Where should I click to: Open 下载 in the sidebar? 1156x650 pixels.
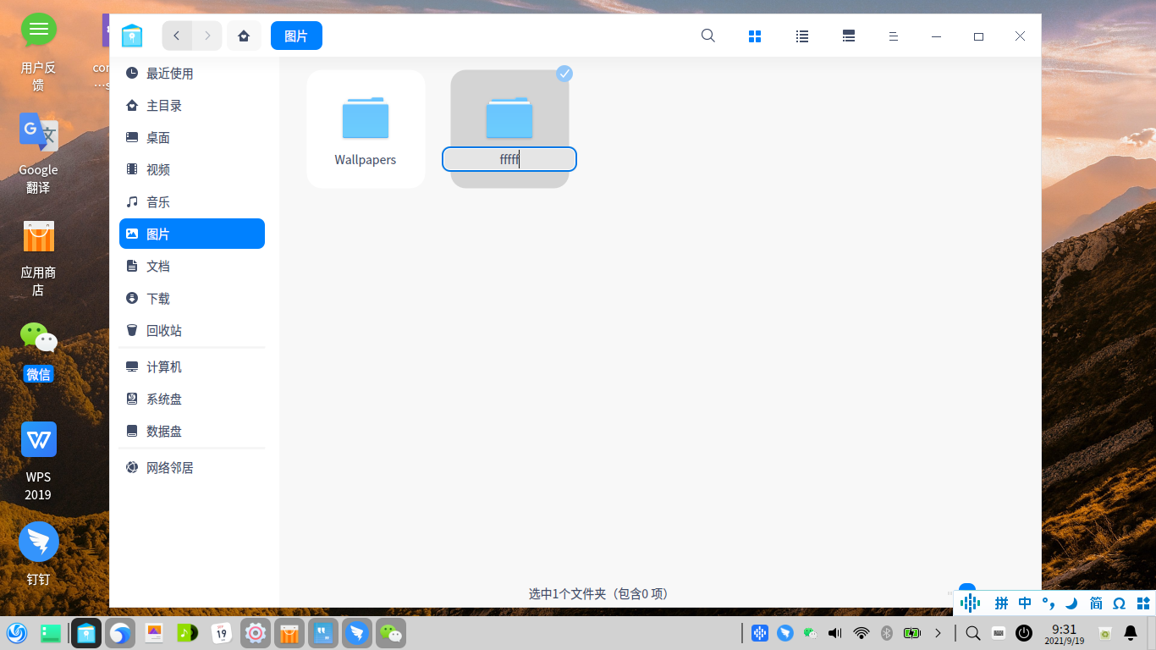[192, 299]
